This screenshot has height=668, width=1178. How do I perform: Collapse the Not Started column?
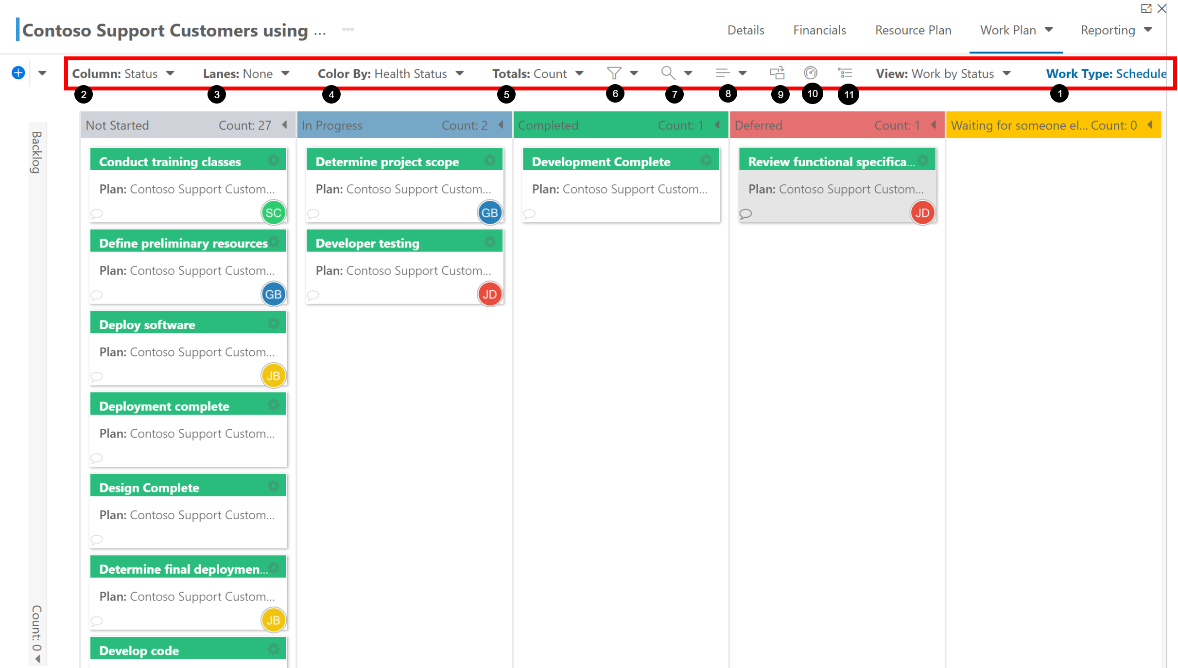point(285,125)
